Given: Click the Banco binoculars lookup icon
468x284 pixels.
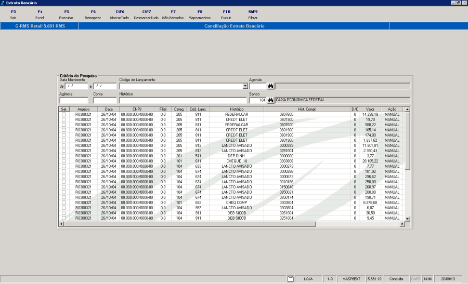Looking at the screenshot, I should [270, 100].
